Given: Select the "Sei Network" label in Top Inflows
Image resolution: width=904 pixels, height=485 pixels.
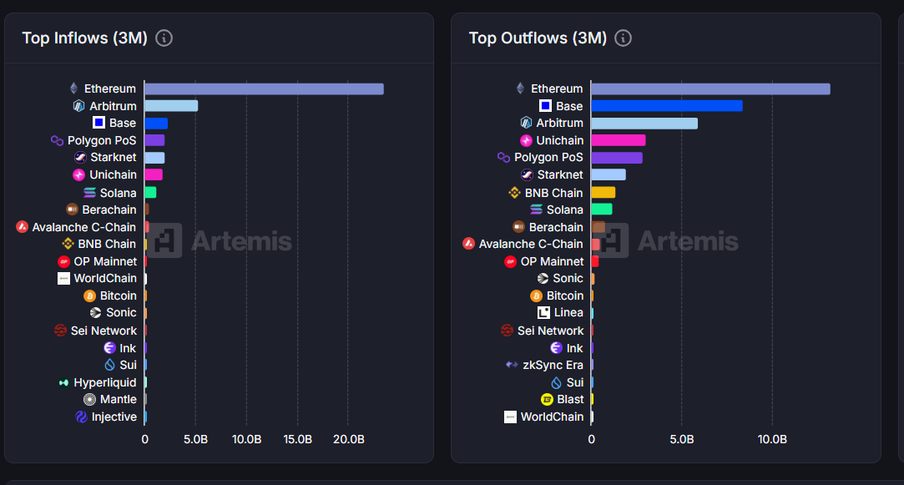Looking at the screenshot, I should 104,331.
